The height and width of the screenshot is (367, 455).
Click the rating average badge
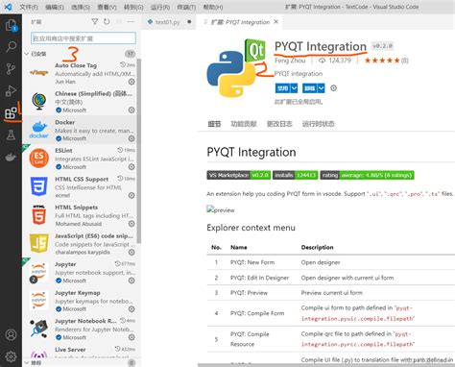click(367, 175)
